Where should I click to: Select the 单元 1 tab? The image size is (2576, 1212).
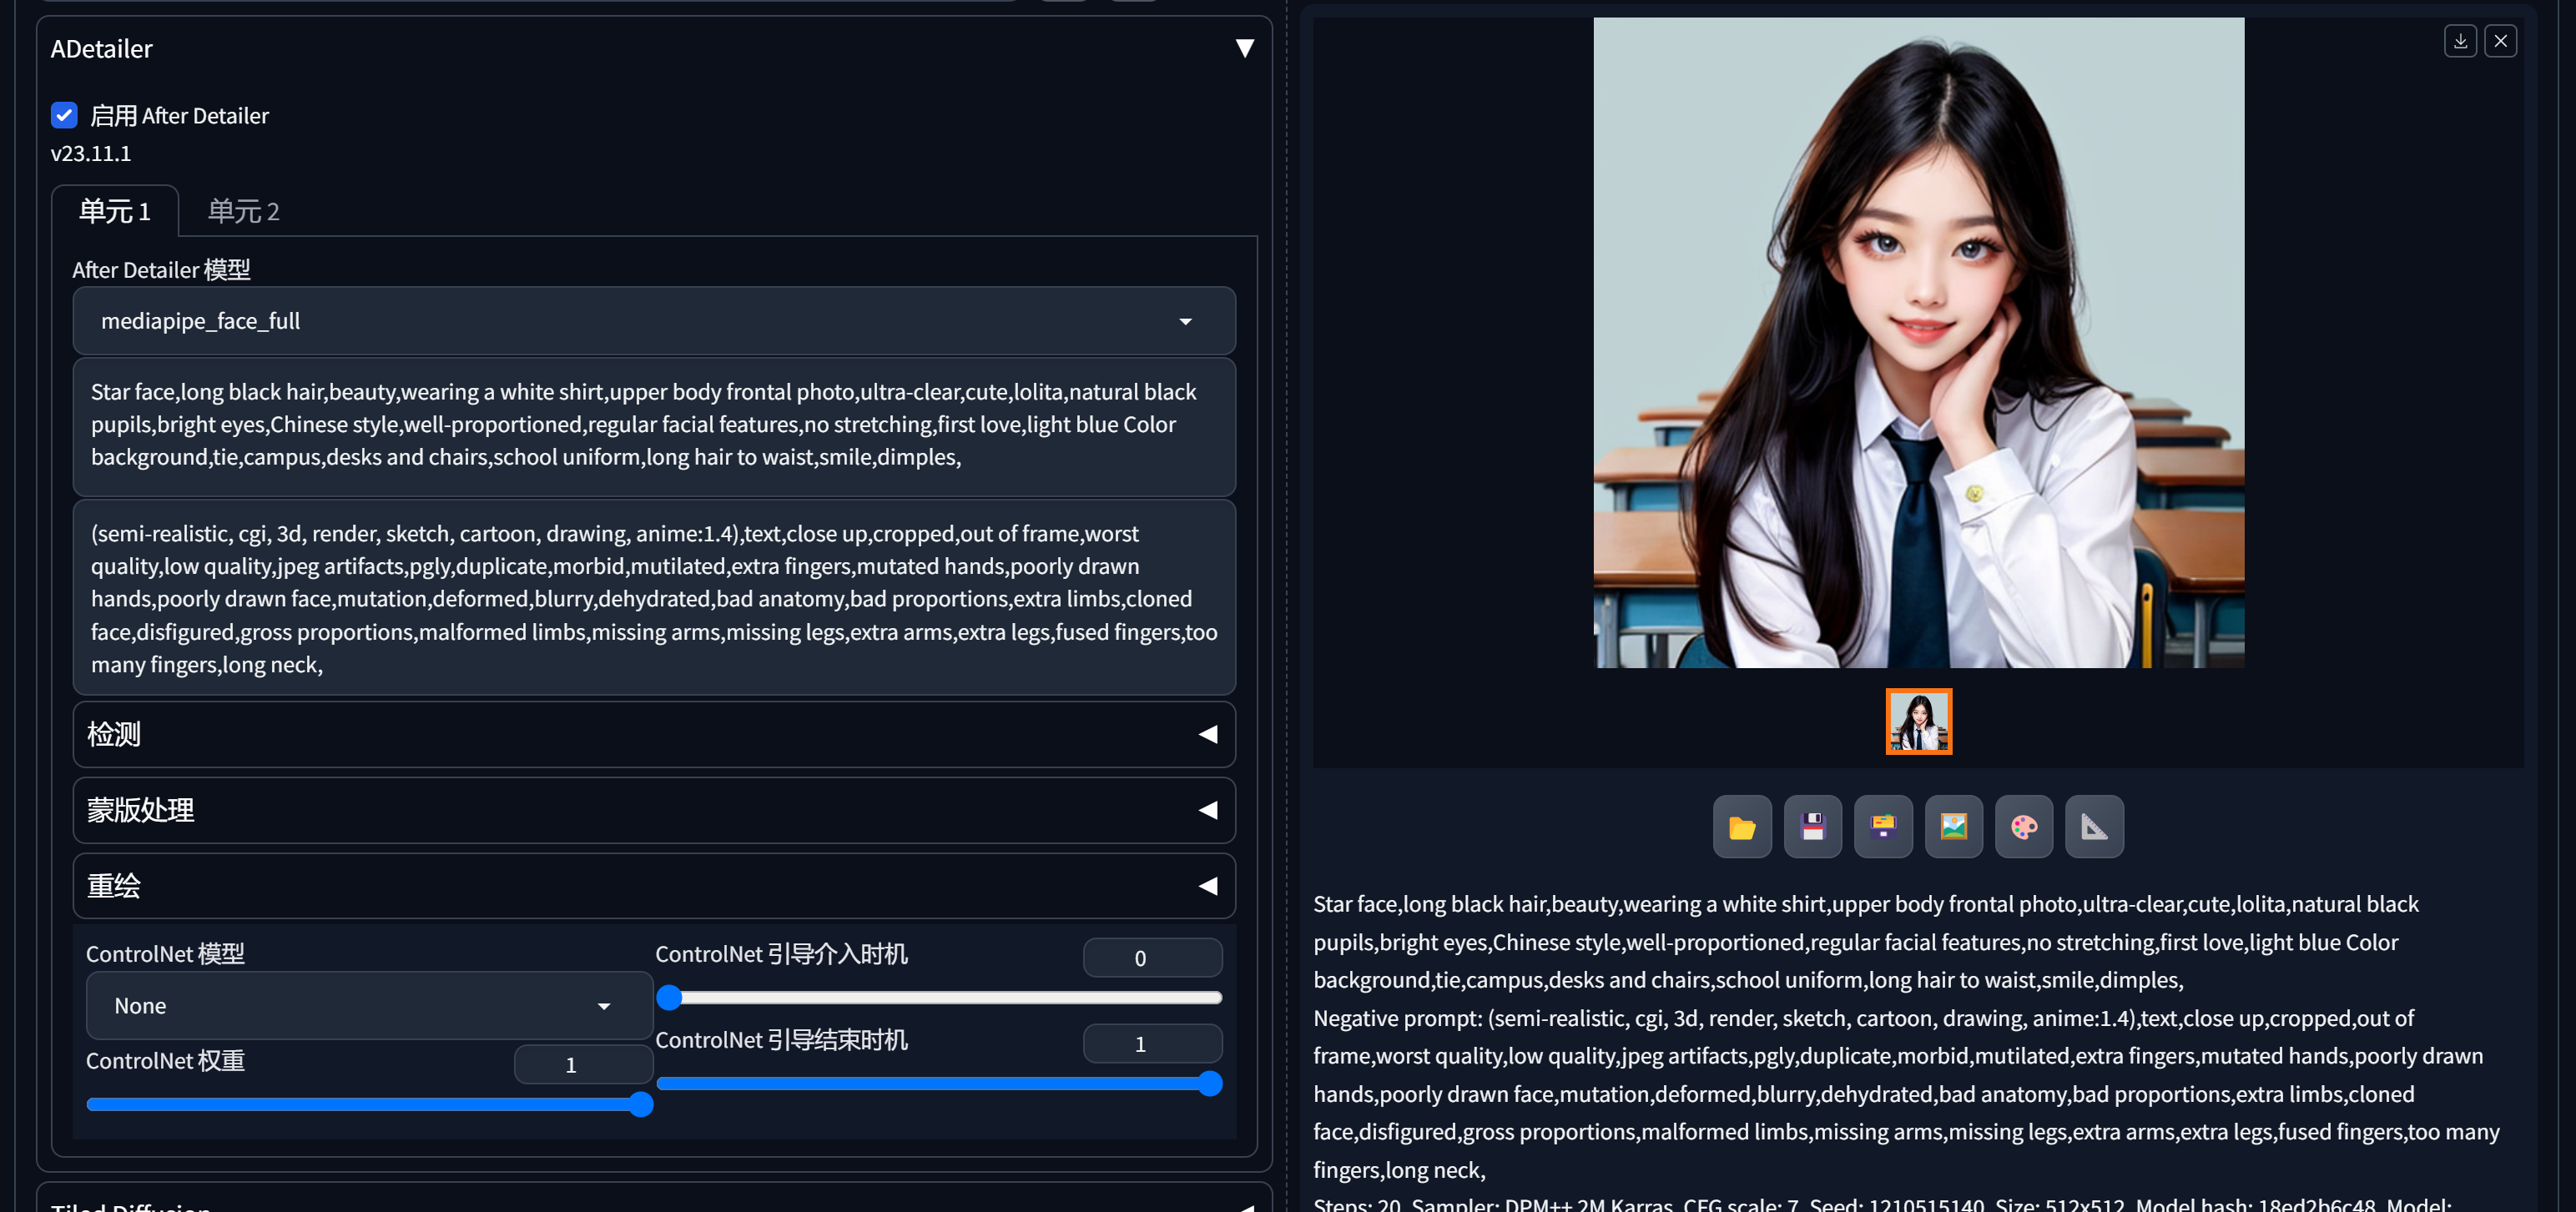point(115,211)
